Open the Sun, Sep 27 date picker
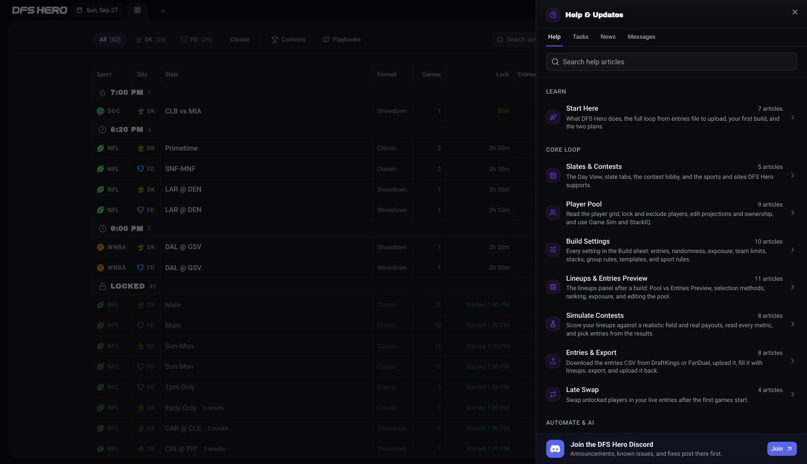Screen dimensions: 807x464 98,10
